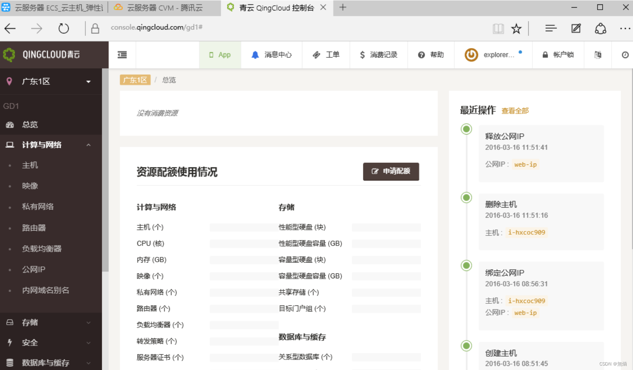The image size is (633, 370).
Task: Switch to 云服务器 CVM 腾讯云 browser tab
Action: pos(164,8)
